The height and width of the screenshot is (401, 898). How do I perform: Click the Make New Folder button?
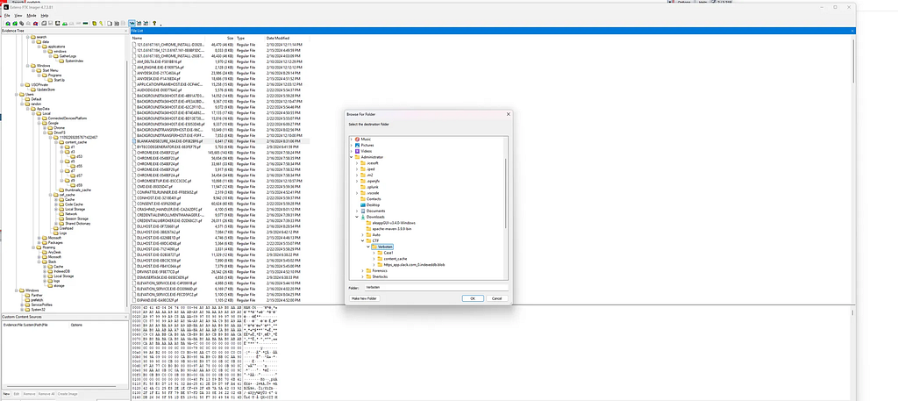[364, 298]
